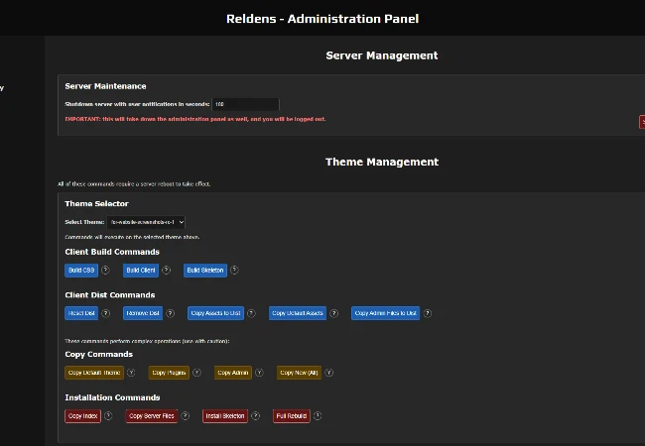The width and height of the screenshot is (645, 446).
Task: Open help icon next to Build Skeleton
Action: [x=234, y=270]
